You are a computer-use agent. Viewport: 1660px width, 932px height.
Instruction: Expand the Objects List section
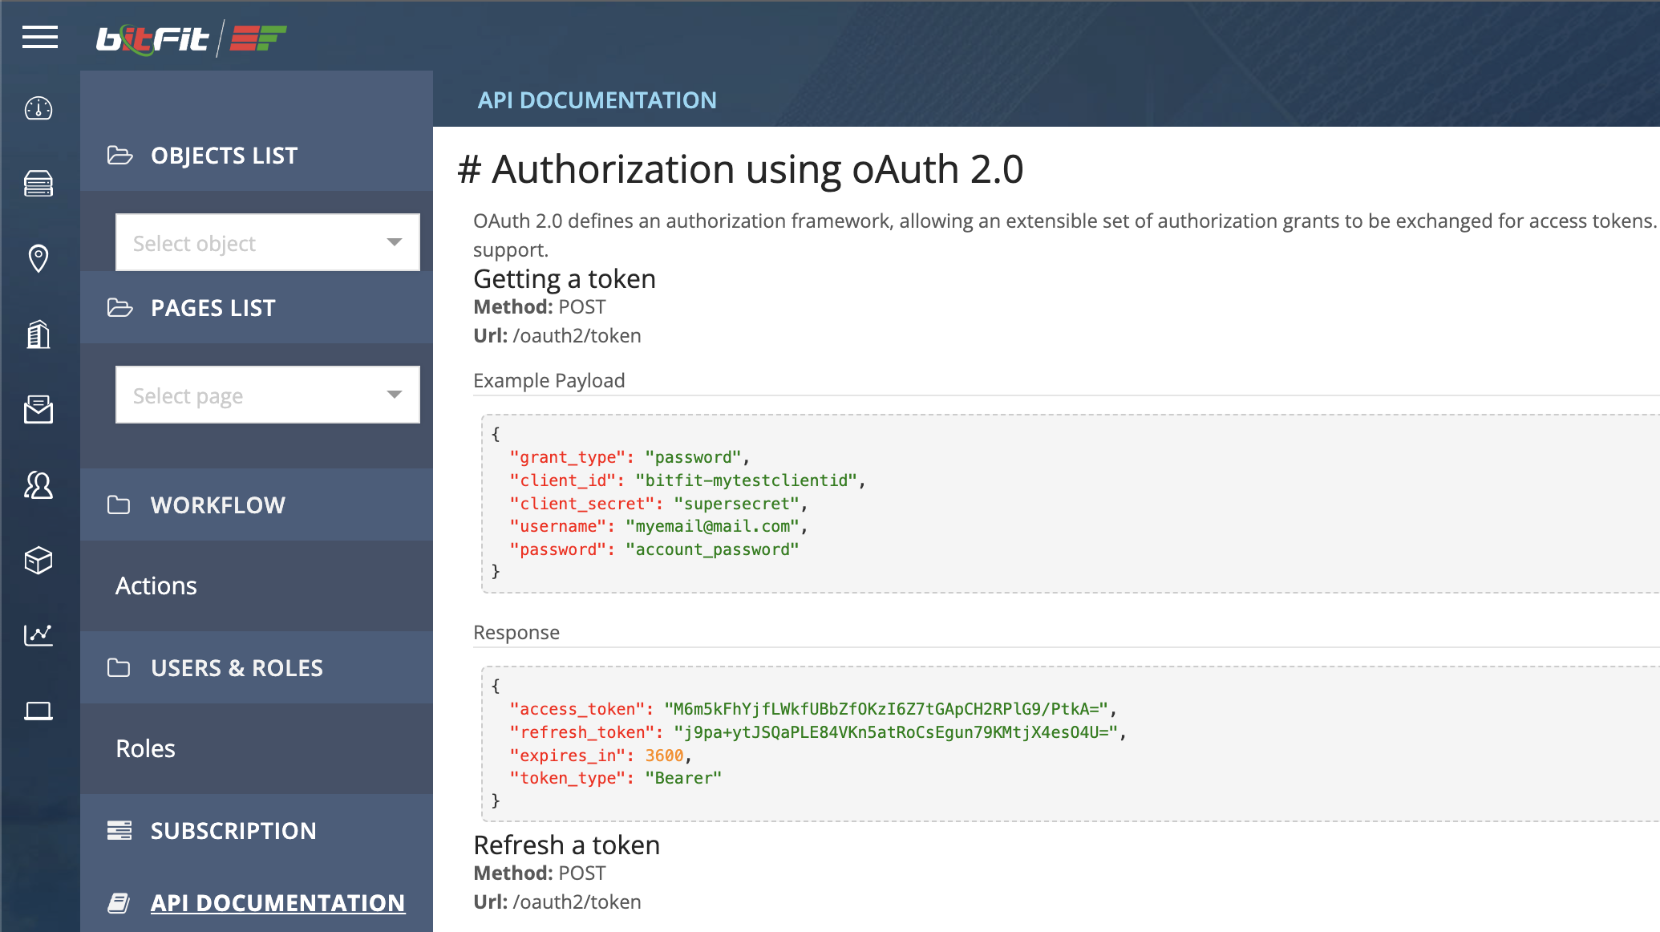[224, 156]
